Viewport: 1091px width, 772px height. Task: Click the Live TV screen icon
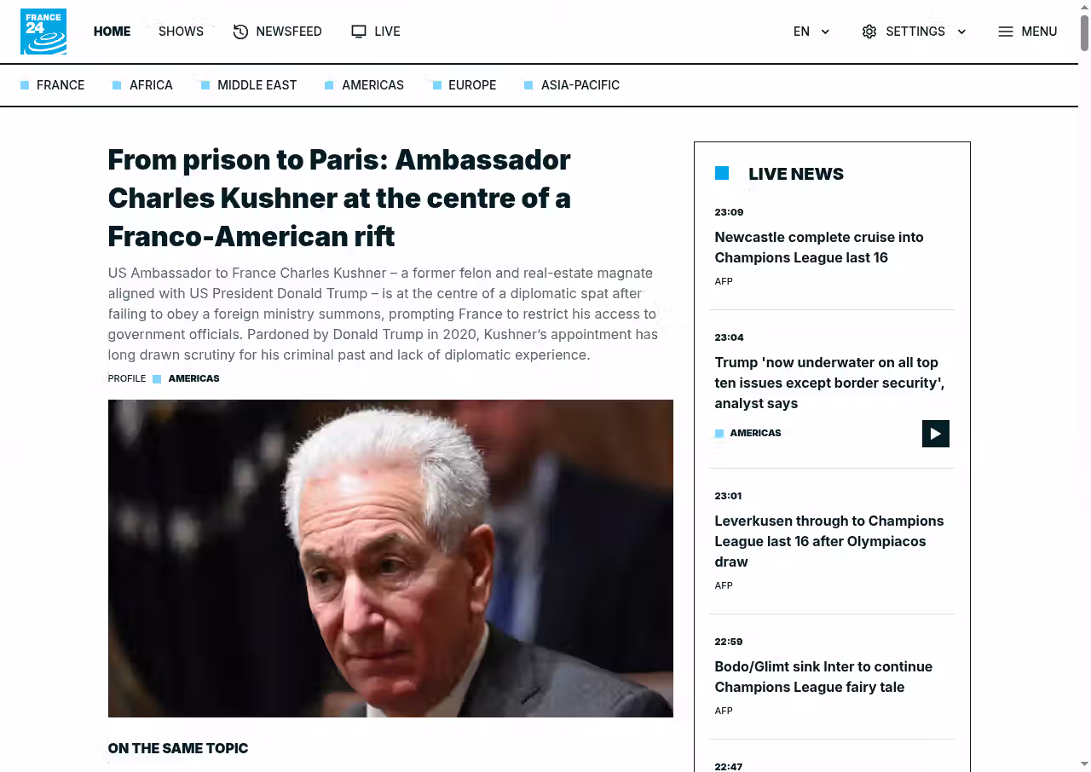pos(359,32)
